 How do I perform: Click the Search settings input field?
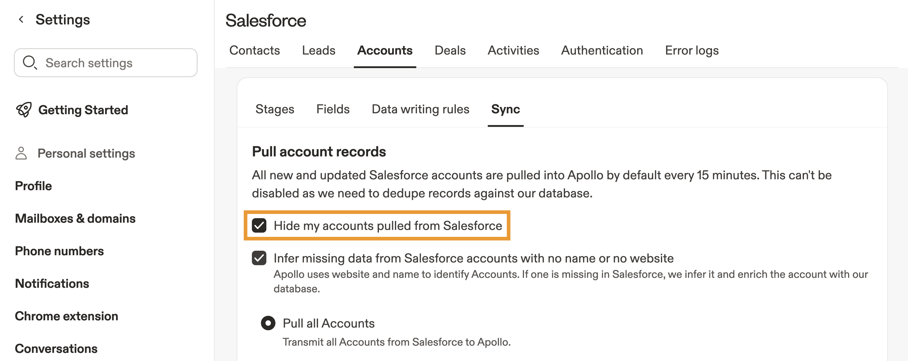[x=113, y=63]
